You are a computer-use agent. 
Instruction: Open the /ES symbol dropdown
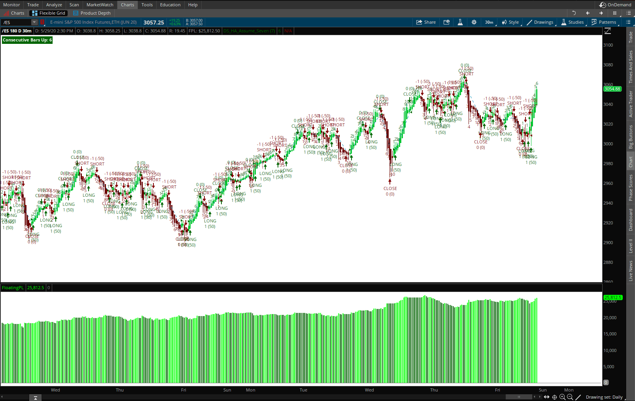[x=34, y=22]
